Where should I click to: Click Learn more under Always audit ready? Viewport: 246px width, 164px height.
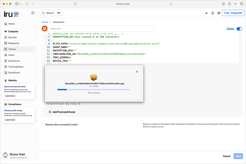[10, 120]
